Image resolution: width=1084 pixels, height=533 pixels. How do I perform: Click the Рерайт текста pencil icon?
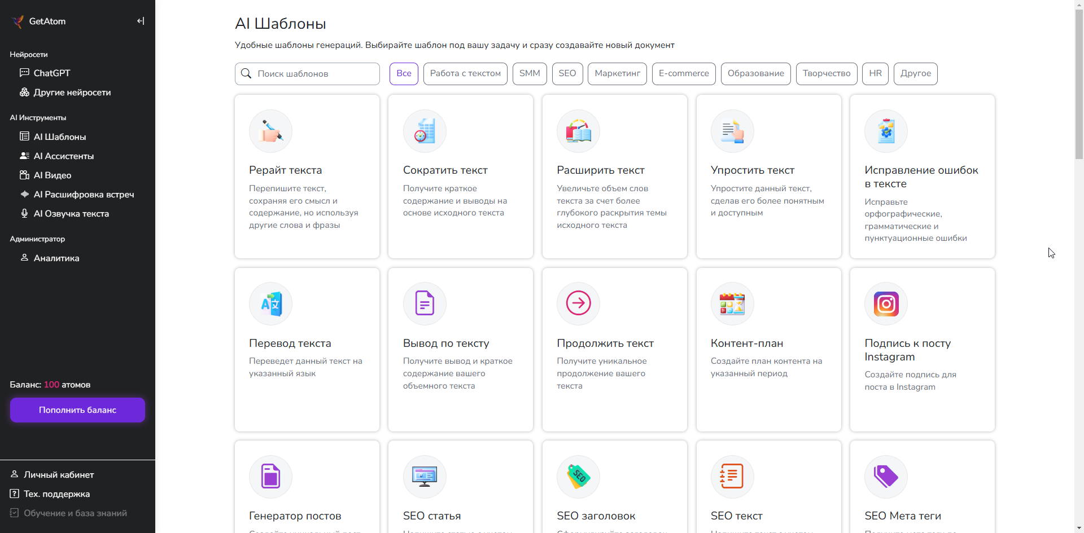pos(270,131)
